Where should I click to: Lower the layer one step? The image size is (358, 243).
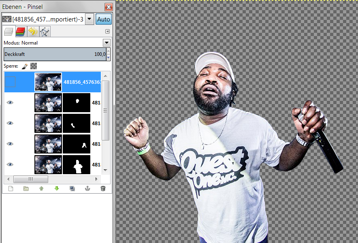pyautogui.click(x=57, y=189)
